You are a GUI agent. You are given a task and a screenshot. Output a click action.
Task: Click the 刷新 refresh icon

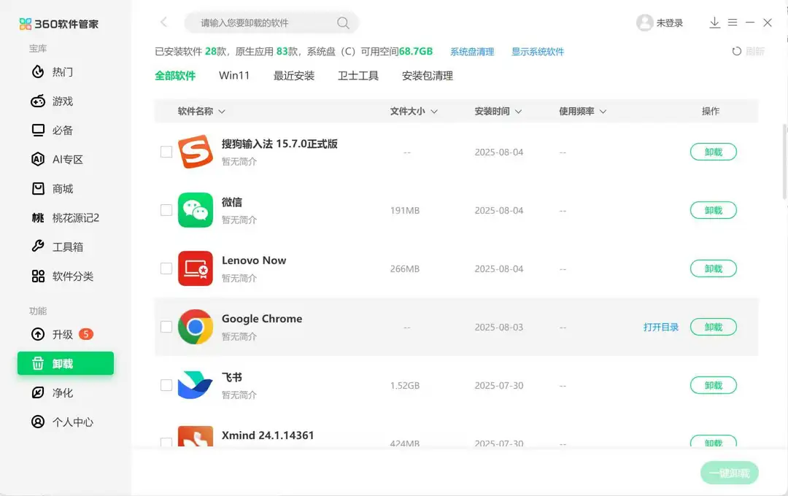736,51
